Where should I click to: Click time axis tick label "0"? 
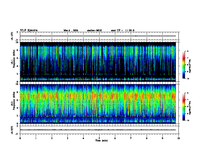click(20, 138)
